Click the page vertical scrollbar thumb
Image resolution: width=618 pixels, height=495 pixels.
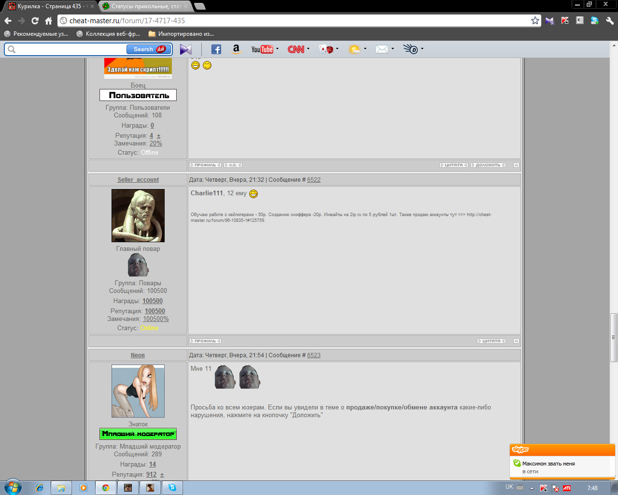[x=614, y=337]
